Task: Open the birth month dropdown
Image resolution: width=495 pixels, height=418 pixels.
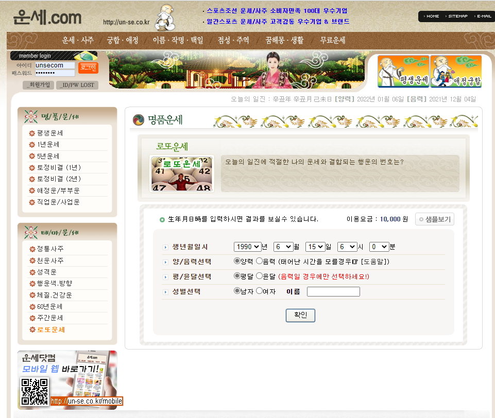Action: pos(283,247)
